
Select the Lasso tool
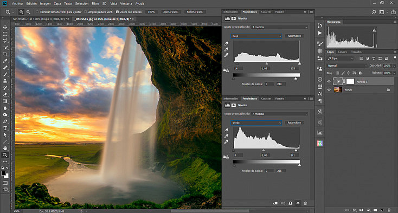pyautogui.click(x=5, y=41)
